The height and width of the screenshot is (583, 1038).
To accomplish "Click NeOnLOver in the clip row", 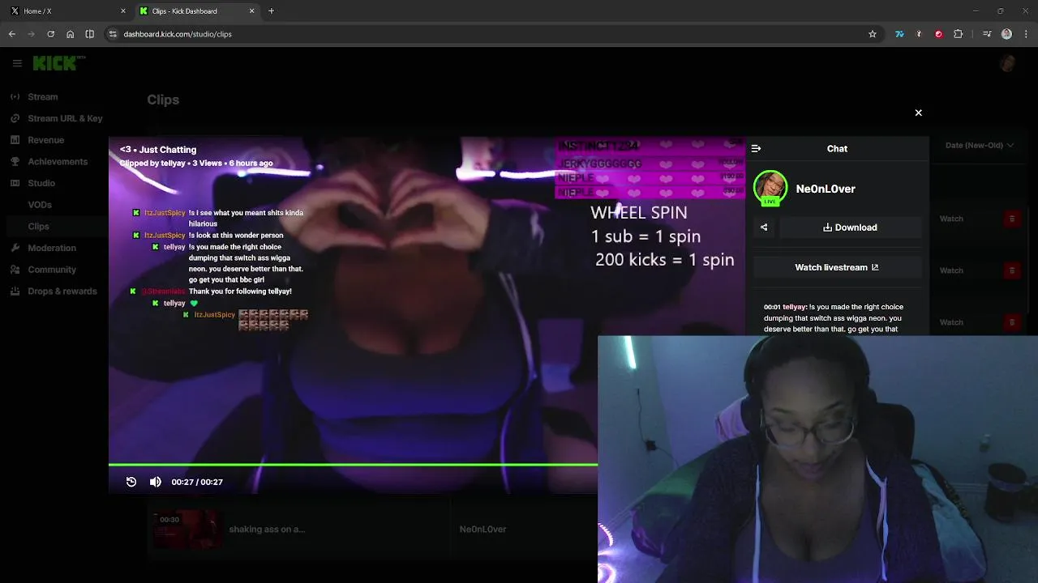I will coord(483,530).
